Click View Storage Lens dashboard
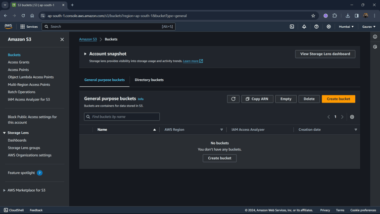 tap(325, 54)
